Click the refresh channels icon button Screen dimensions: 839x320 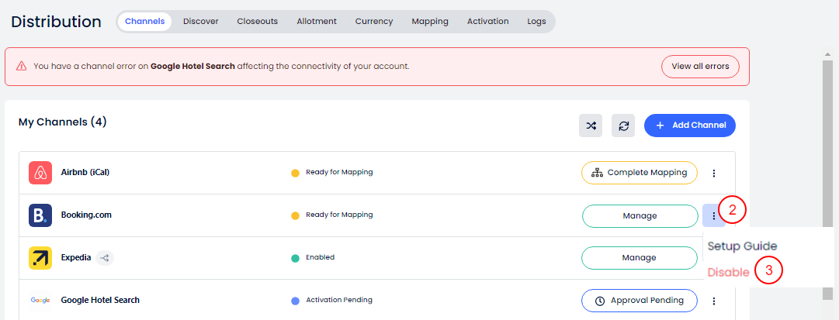pyautogui.click(x=622, y=126)
